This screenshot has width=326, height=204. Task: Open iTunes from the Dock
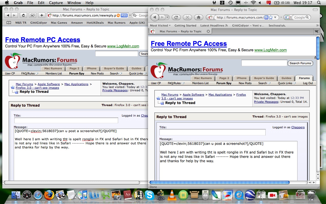pos(82,195)
